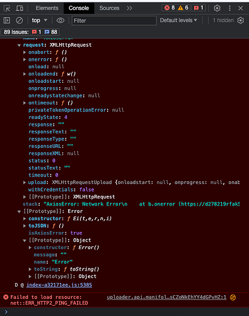This screenshot has width=249, height=316.
Task: Select the name: "Error" property
Action: [54, 262]
